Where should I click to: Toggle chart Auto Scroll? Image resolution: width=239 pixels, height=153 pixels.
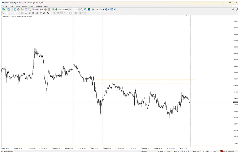click(93, 9)
